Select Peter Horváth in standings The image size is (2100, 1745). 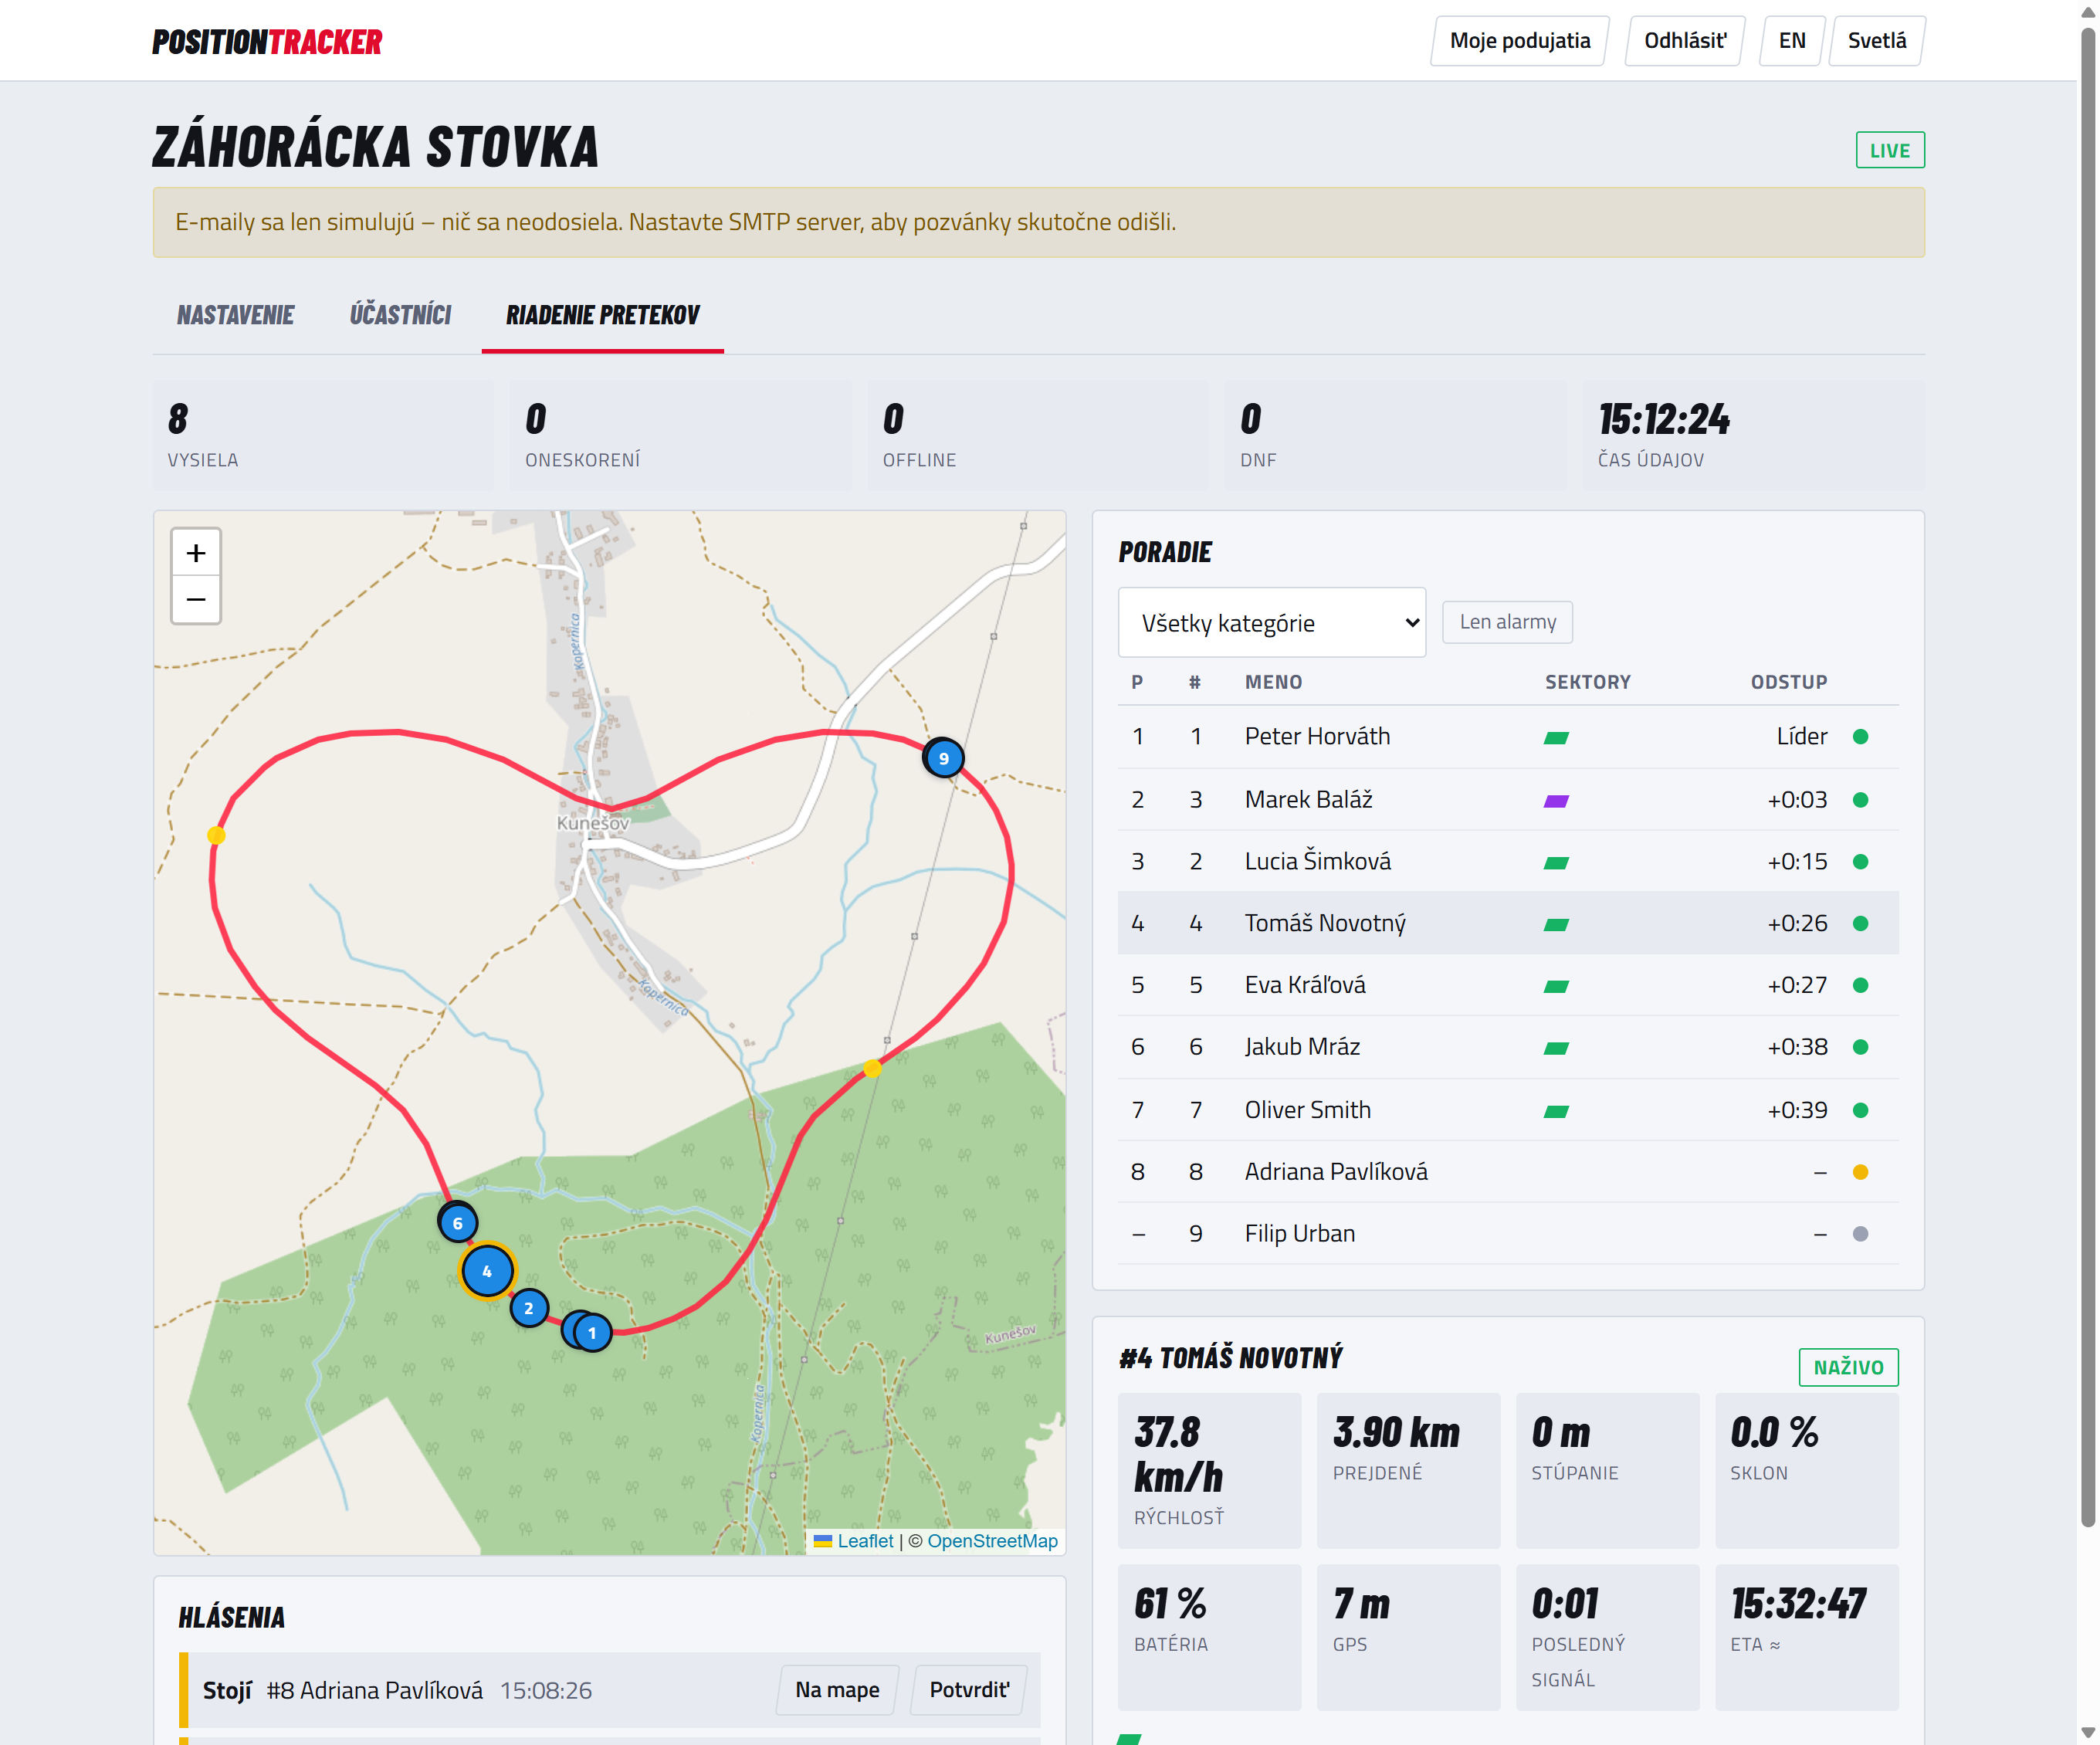tap(1507, 737)
